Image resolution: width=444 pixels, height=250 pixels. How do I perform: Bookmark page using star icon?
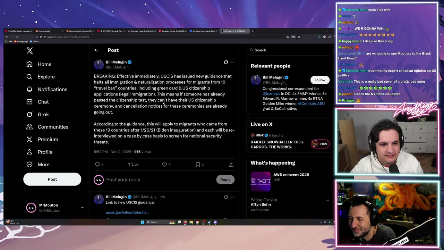click(x=299, y=37)
